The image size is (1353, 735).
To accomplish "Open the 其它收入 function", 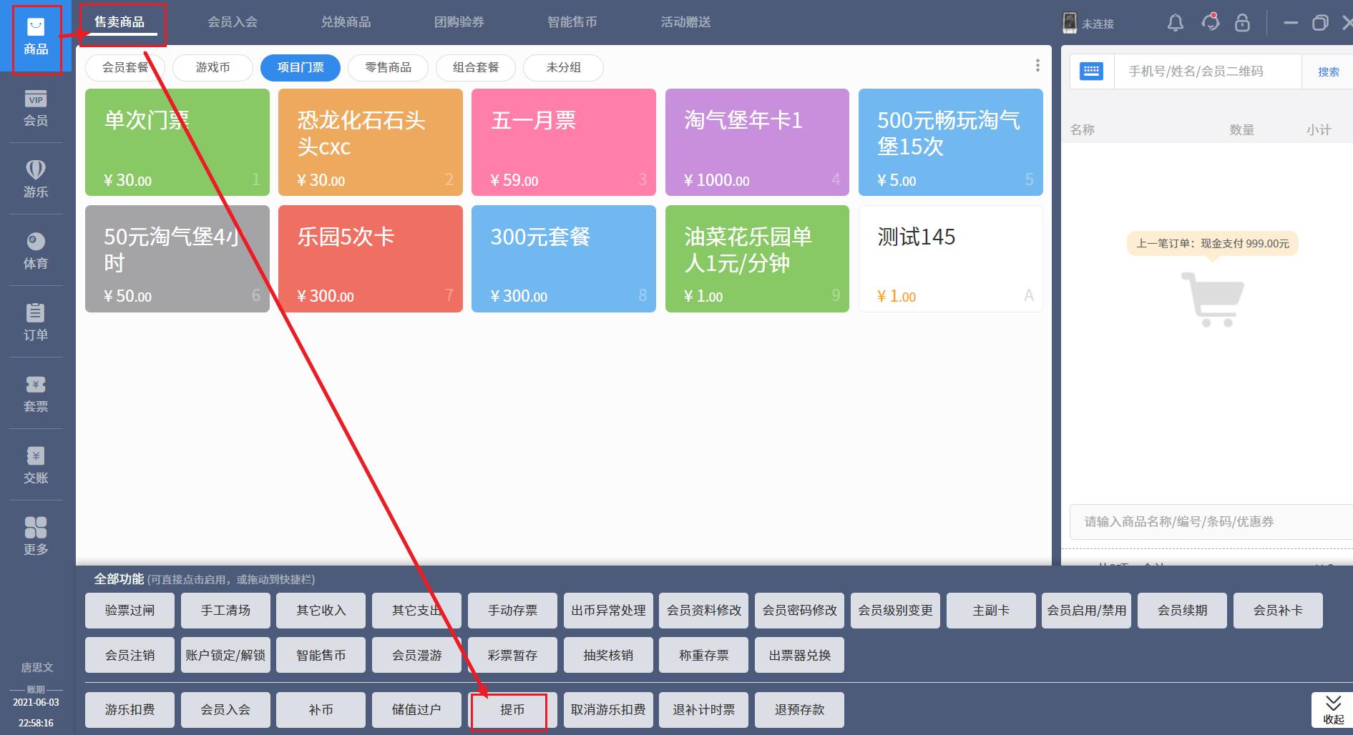I will [x=321, y=611].
